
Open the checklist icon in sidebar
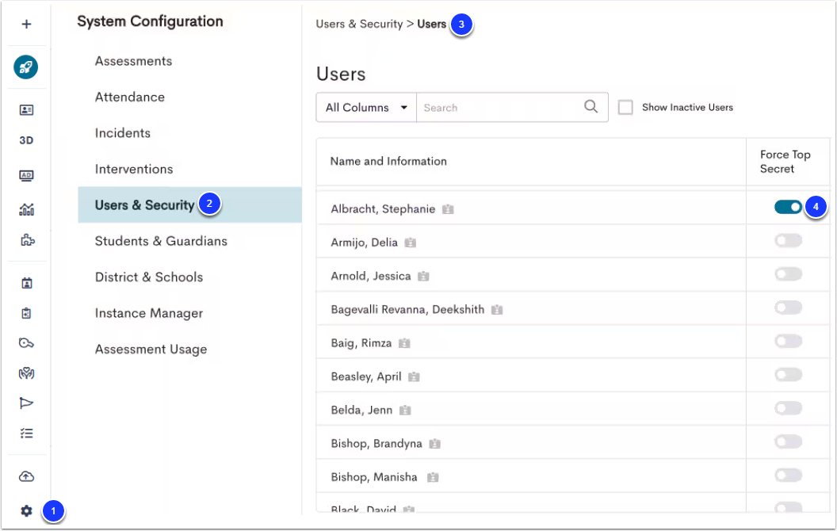[x=26, y=434]
